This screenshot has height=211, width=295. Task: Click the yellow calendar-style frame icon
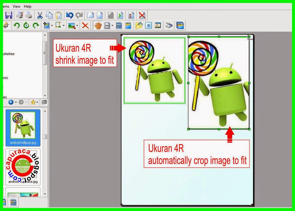(x=158, y=25)
